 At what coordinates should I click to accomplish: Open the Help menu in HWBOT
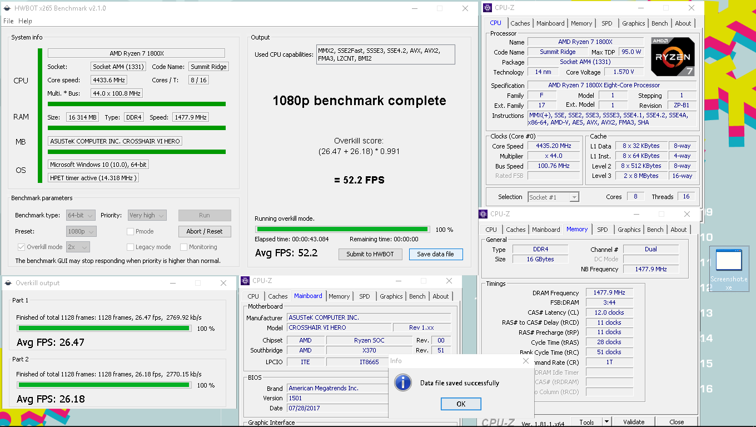(x=25, y=21)
